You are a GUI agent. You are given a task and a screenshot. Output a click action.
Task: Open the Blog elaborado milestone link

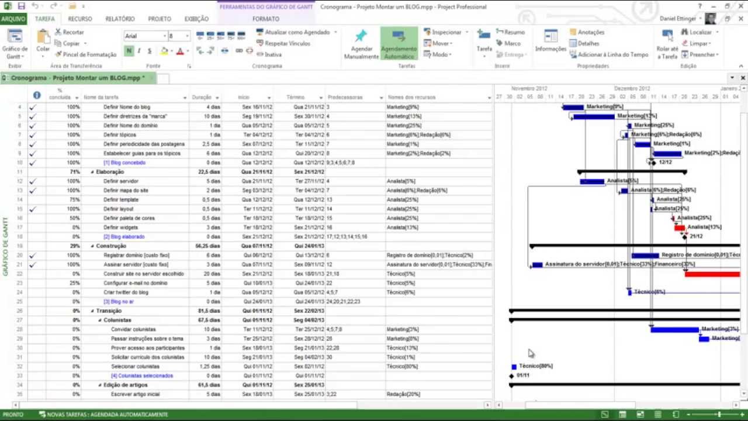124,237
